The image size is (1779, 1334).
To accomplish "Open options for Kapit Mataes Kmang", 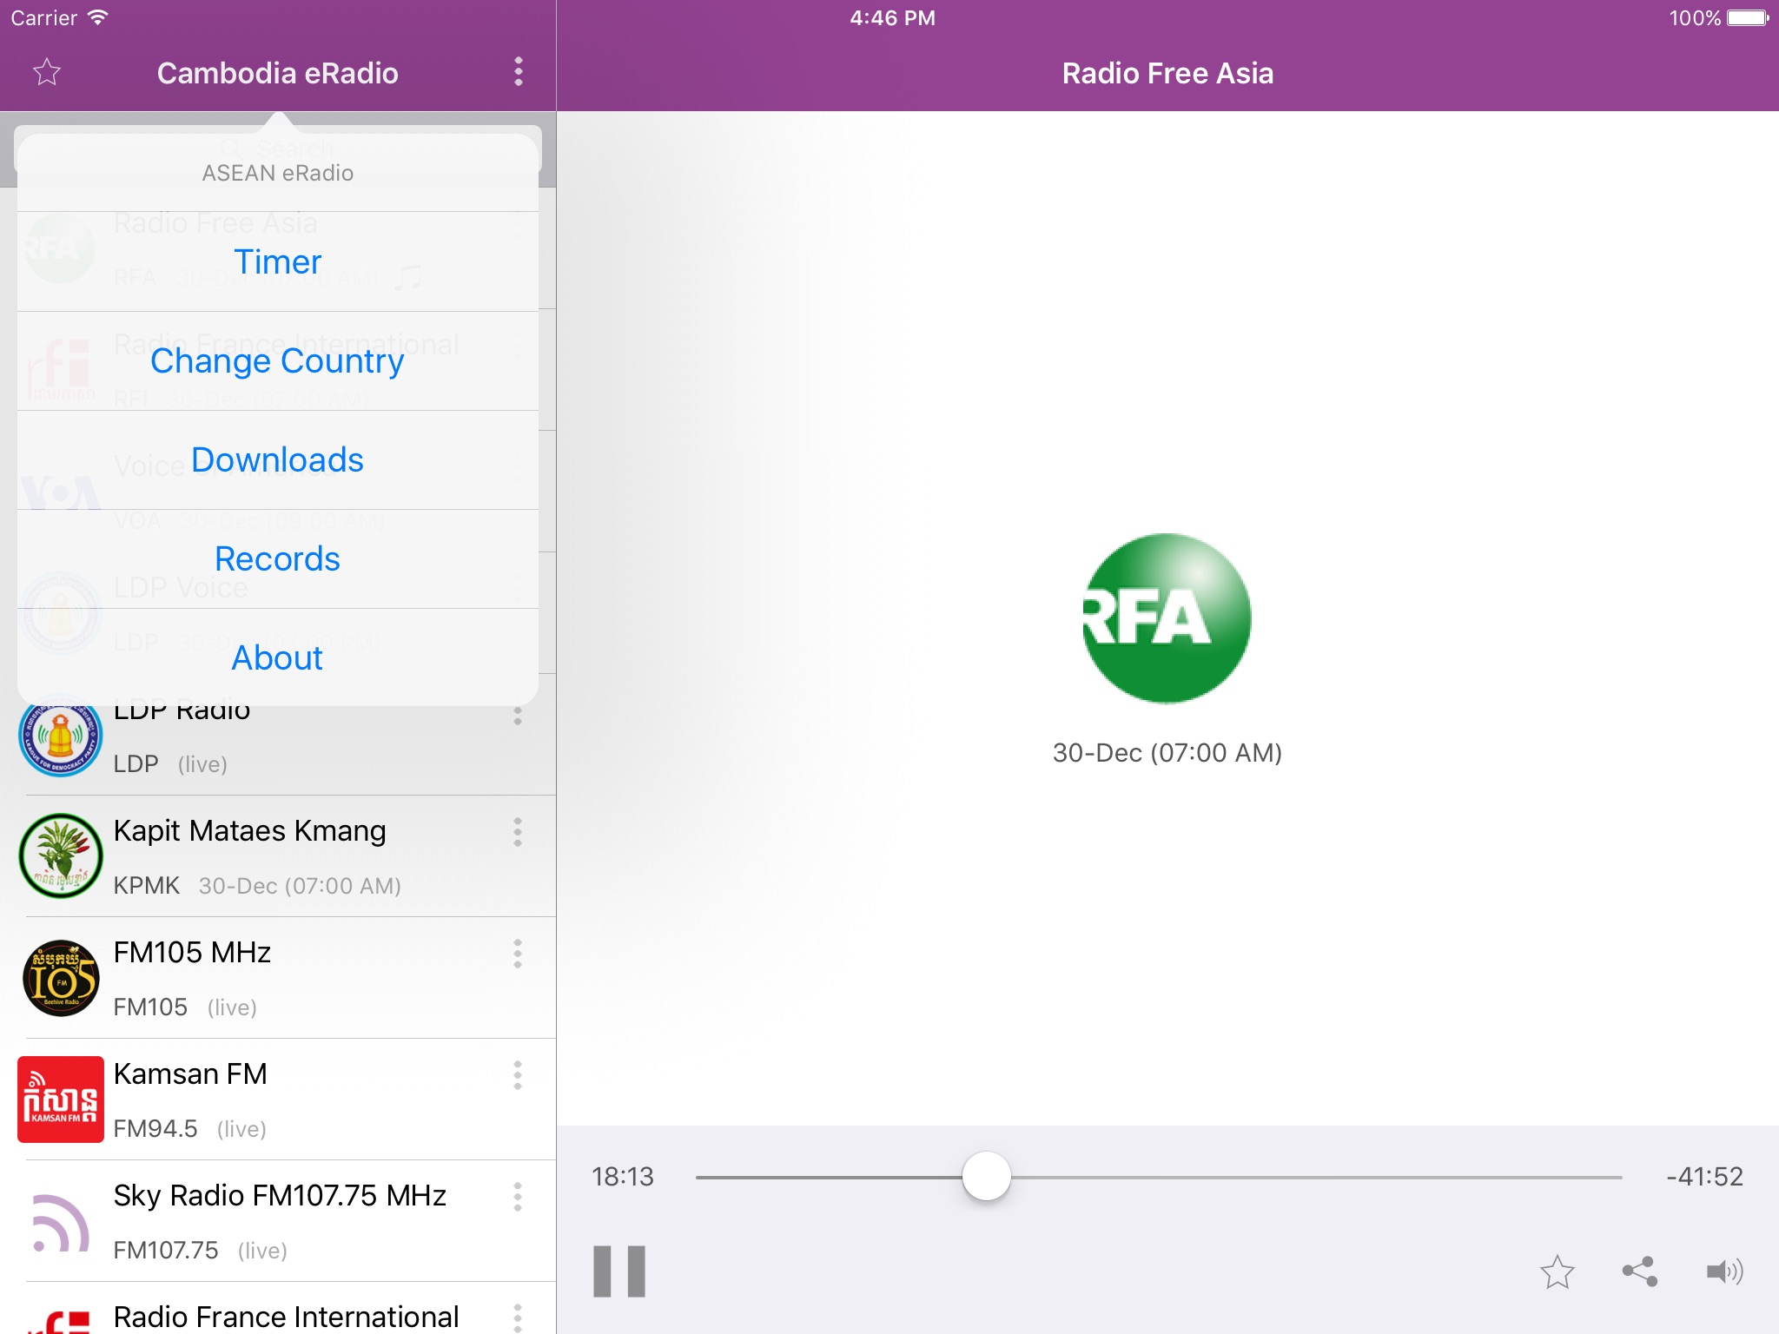I will 518,832.
